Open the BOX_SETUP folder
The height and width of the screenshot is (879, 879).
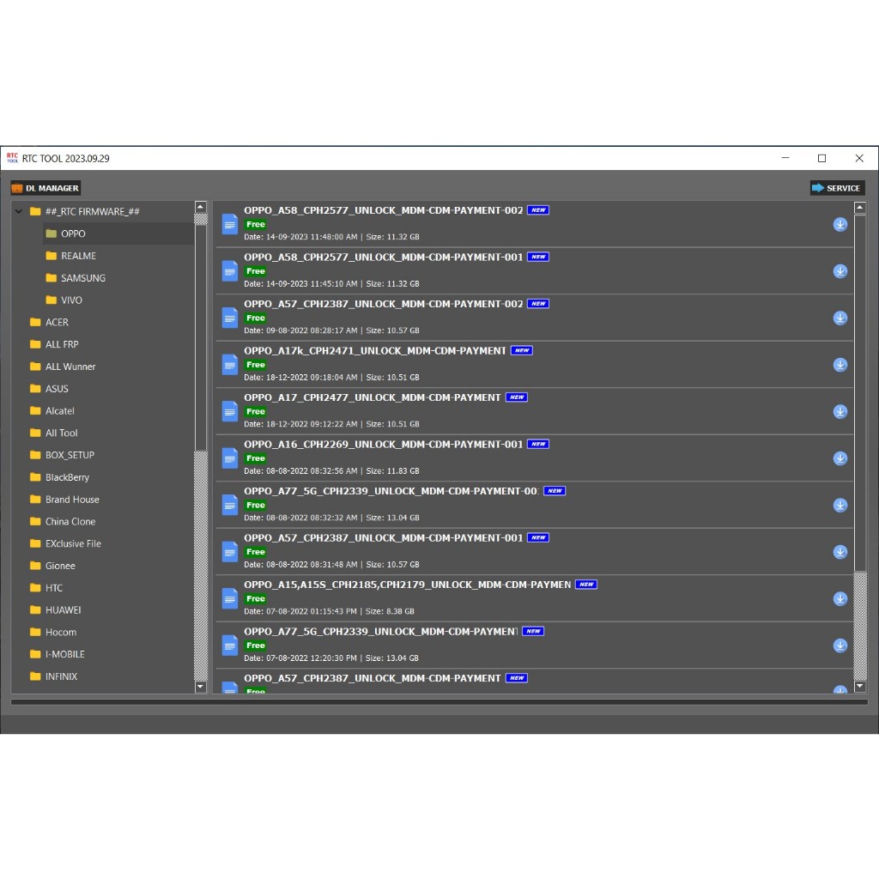pyautogui.click(x=70, y=455)
